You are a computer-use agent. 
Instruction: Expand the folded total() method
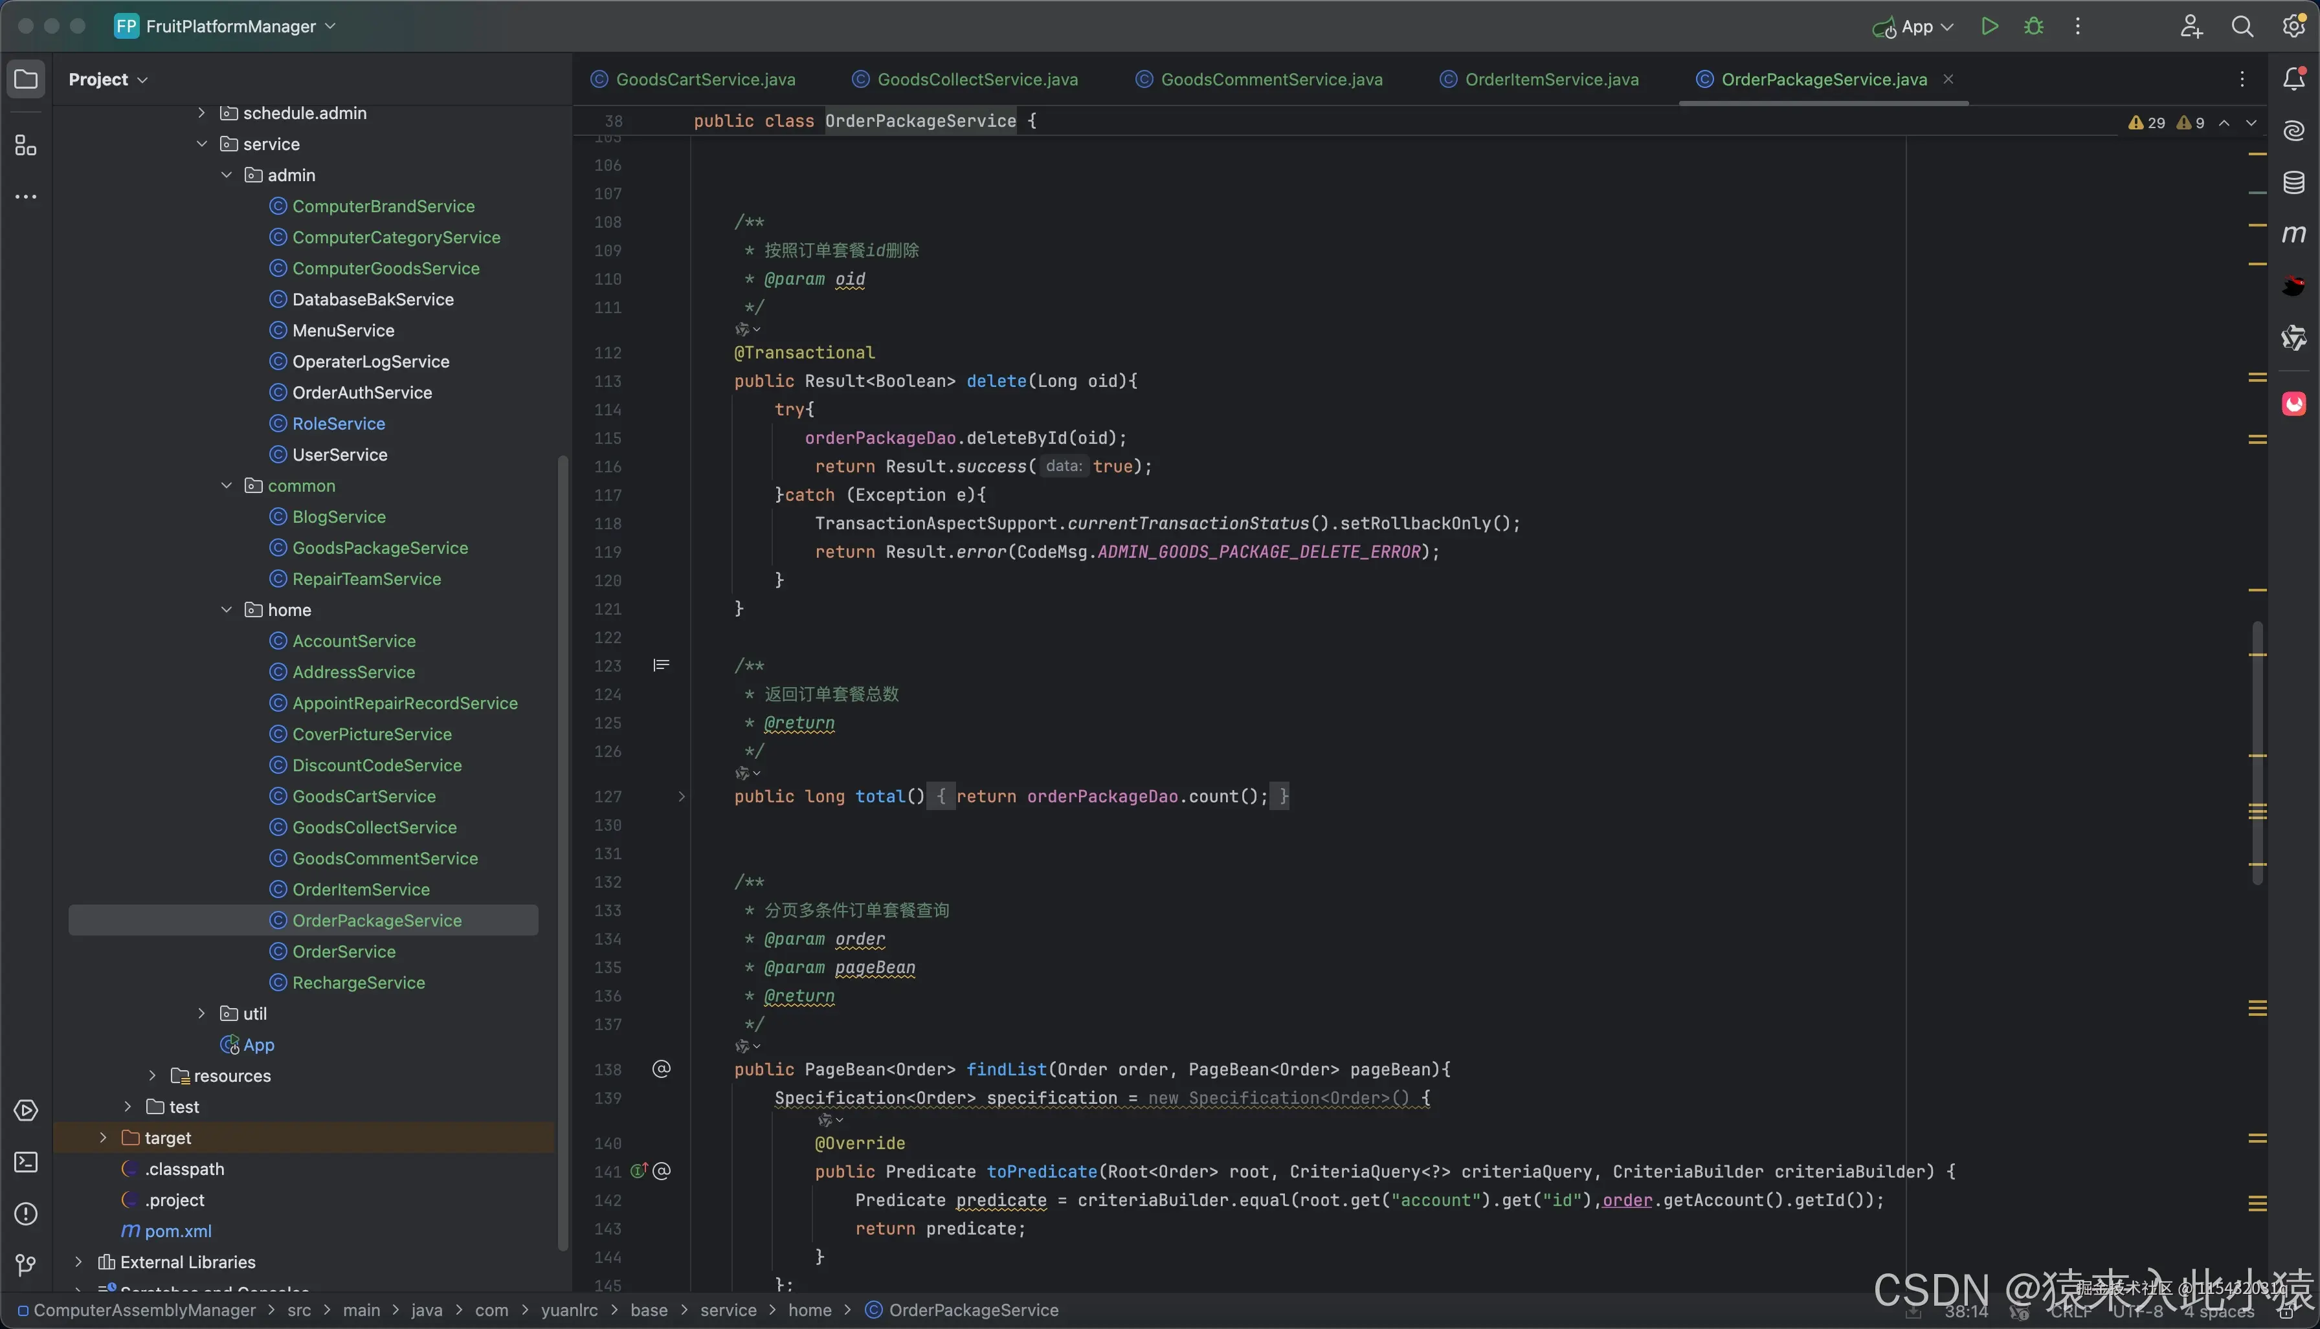[x=681, y=797]
